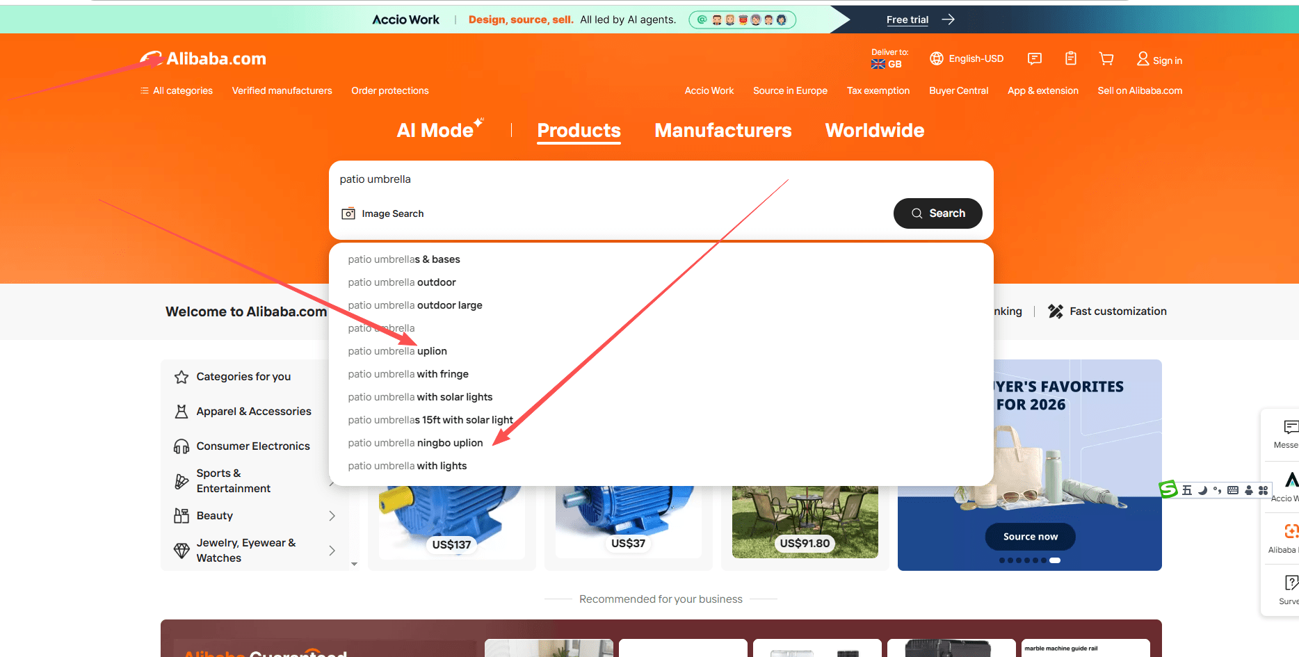
Task: Open Order protections link
Action: (390, 90)
